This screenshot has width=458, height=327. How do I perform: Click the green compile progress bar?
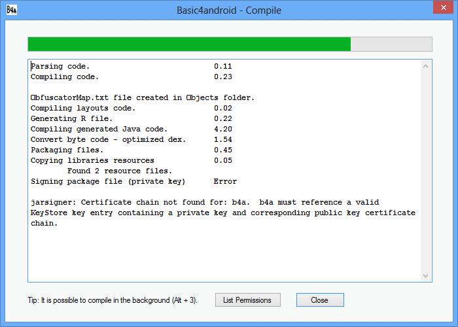(189, 44)
